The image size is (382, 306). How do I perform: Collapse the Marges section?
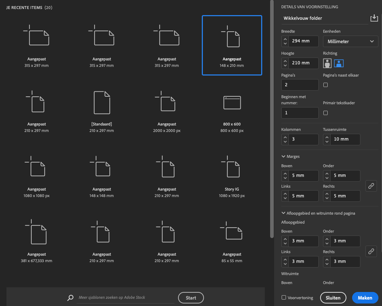[x=283, y=156]
